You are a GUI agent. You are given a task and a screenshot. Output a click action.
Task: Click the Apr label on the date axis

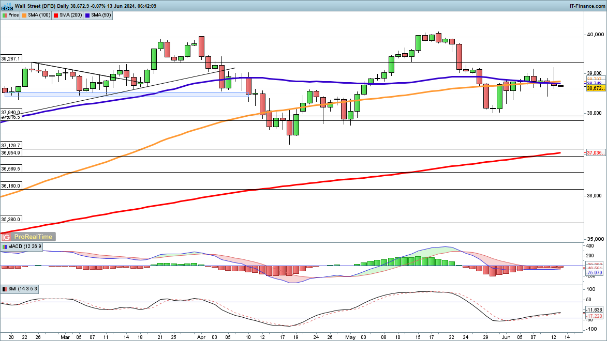click(201, 337)
